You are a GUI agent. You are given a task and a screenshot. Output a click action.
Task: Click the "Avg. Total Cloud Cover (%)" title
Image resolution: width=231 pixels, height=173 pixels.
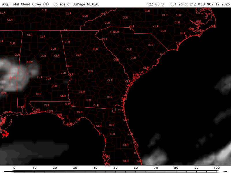pyautogui.click(x=25, y=4)
